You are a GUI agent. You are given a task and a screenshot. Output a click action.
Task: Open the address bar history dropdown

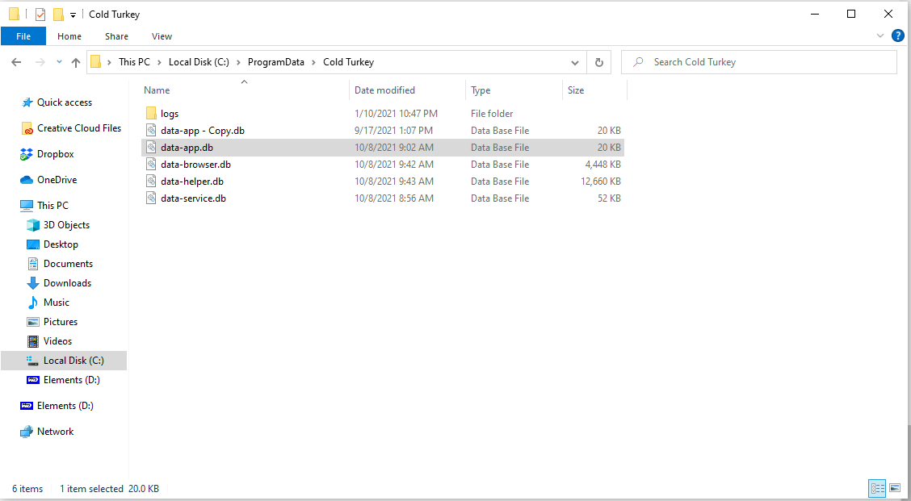574,63
